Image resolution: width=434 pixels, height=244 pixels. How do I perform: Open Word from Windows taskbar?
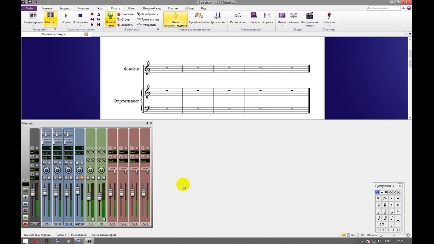click(79, 241)
